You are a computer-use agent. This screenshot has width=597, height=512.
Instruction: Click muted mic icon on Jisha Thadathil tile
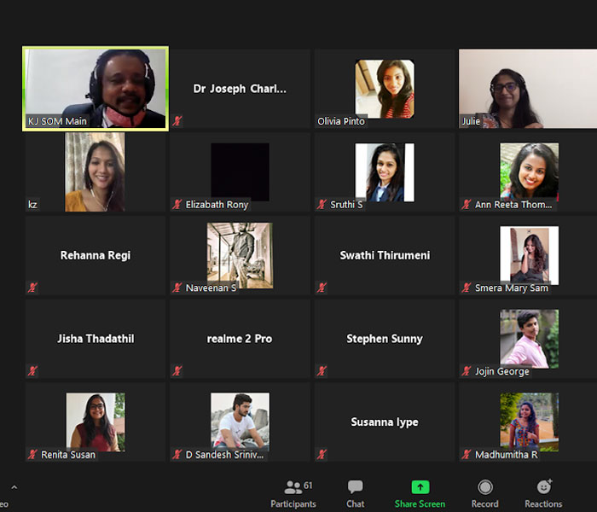point(32,370)
